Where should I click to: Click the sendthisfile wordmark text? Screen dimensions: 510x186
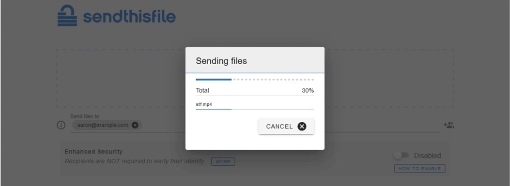pos(129,16)
